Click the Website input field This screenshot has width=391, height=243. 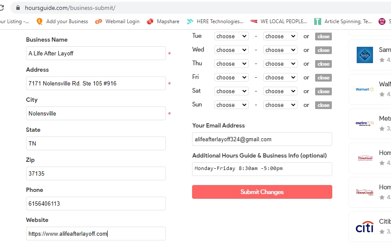96,234
